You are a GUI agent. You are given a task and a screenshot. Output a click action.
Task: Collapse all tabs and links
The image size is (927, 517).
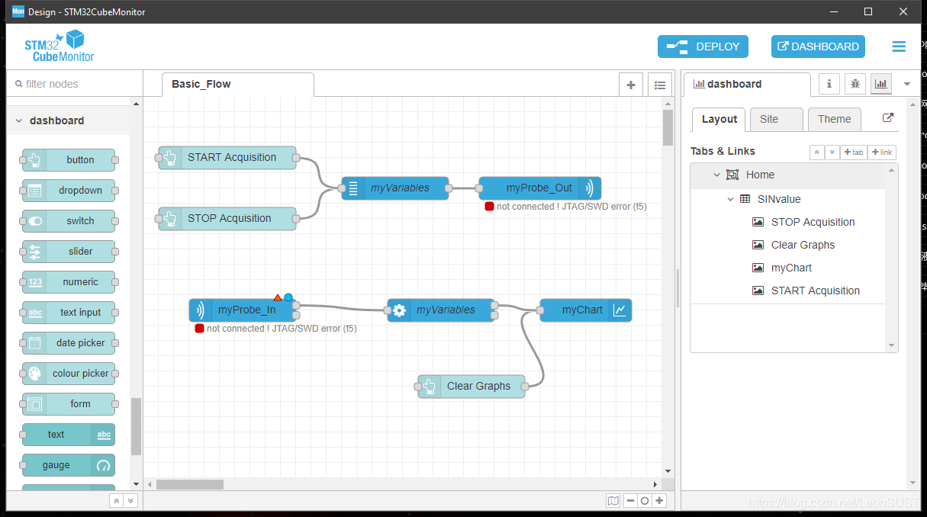(816, 153)
